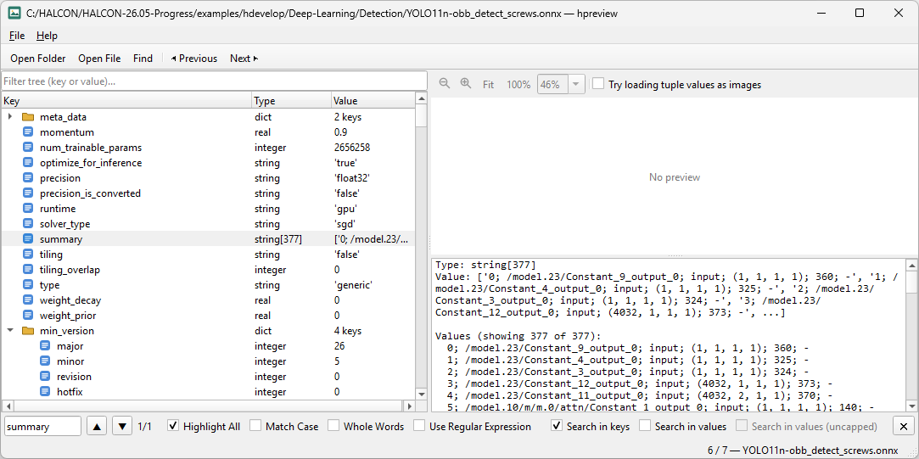Select the value 2656258
The image size is (919, 459).
[x=351, y=148]
